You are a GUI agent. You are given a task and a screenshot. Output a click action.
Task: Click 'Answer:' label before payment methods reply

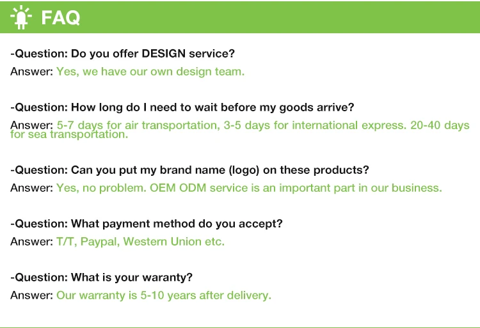coord(31,242)
